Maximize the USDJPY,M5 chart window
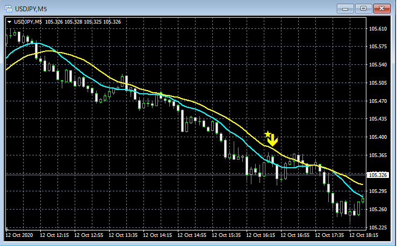The image size is (397, 246). pos(363,9)
